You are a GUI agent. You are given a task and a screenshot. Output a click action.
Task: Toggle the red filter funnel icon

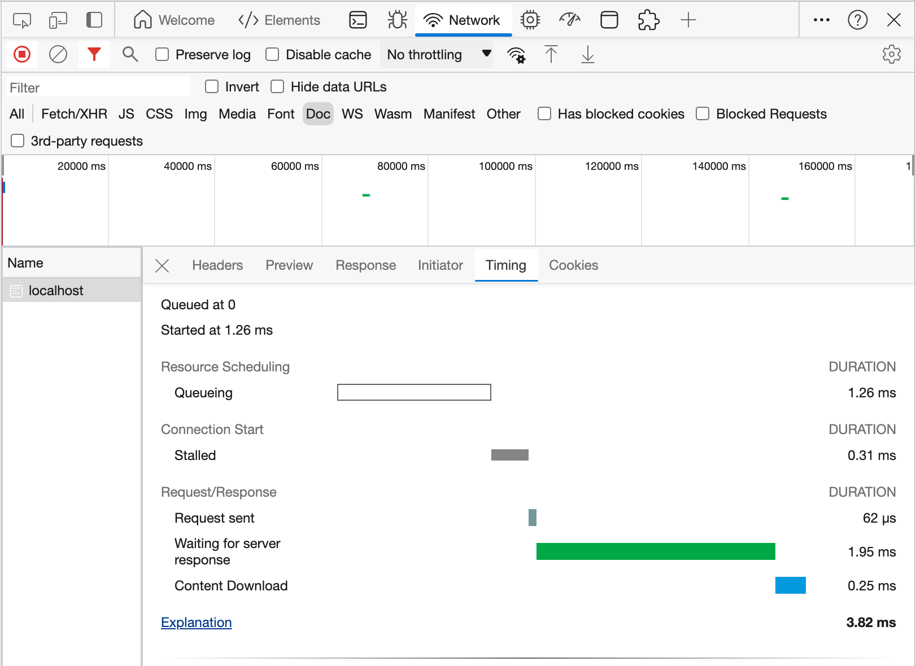94,55
